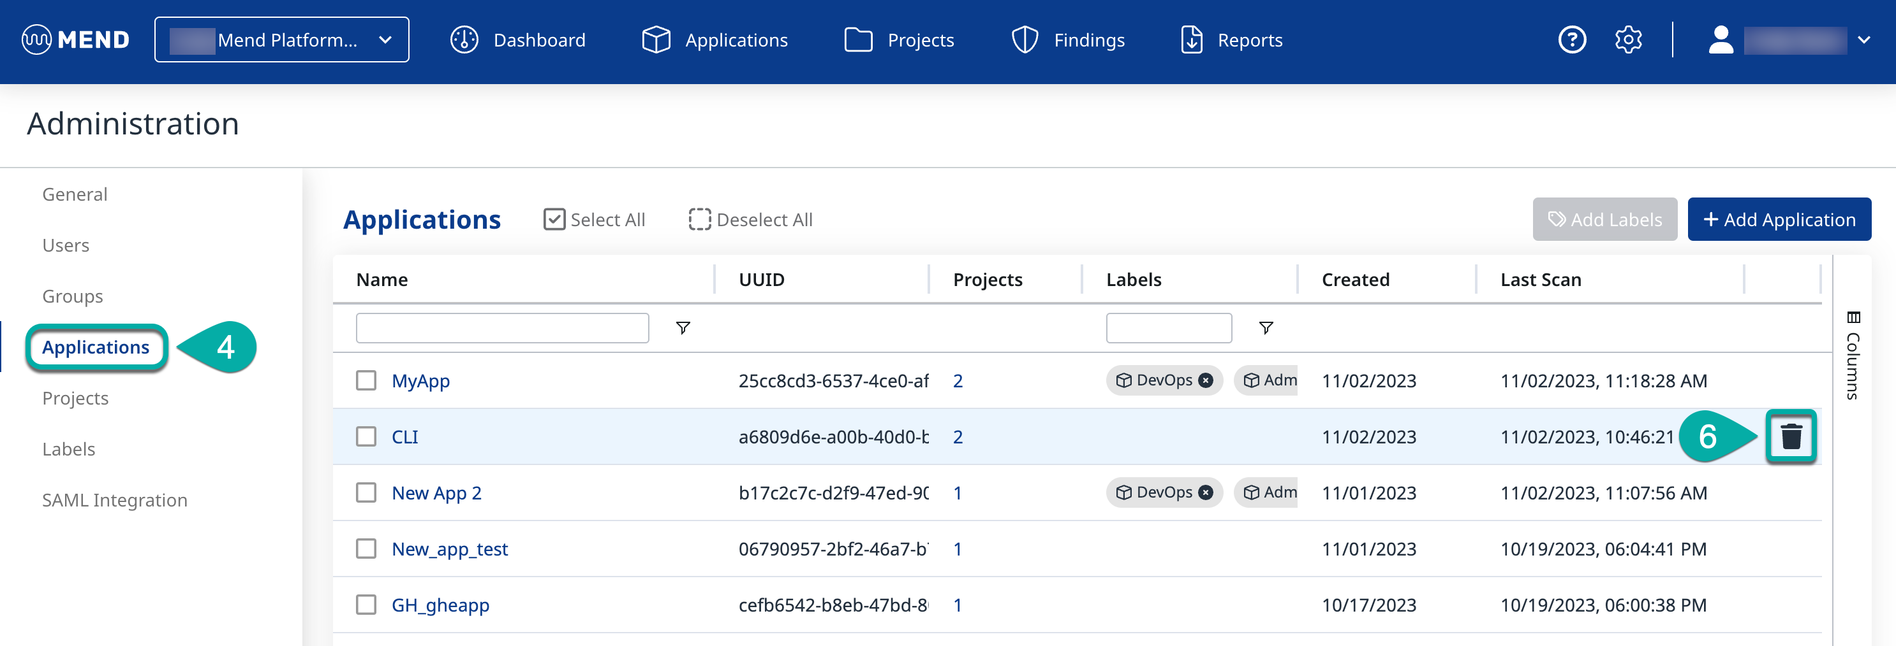The image size is (1896, 646).
Task: Expand the Columns side panel
Action: [x=1853, y=355]
